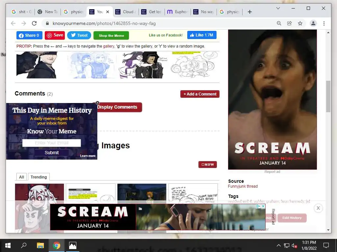Click the Enter Your Email field
This screenshot has height=252, width=337.
52,143
